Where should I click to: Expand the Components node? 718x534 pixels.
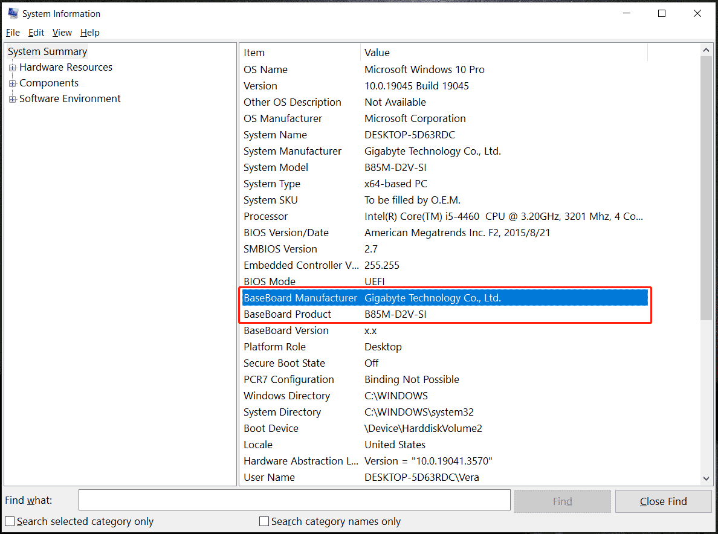(12, 83)
